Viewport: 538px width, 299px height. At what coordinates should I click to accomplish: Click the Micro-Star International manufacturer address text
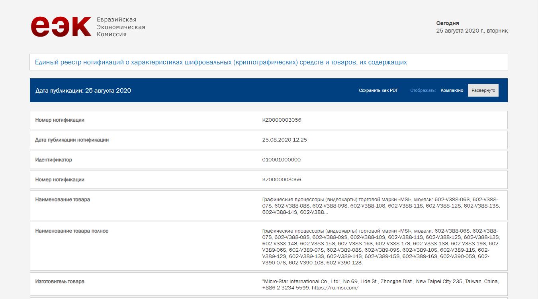[380, 285]
